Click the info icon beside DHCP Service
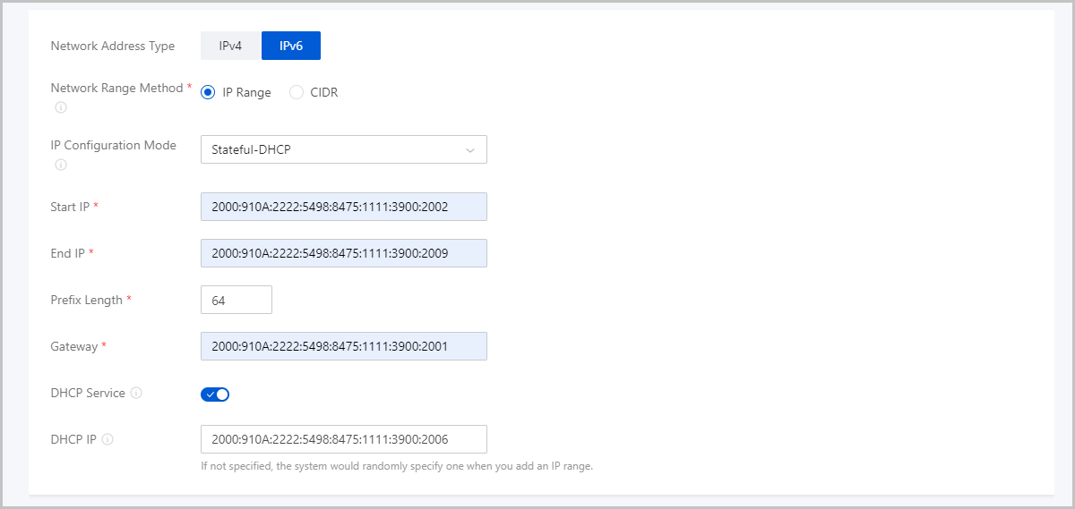Viewport: 1075px width, 509px height. [x=136, y=393]
